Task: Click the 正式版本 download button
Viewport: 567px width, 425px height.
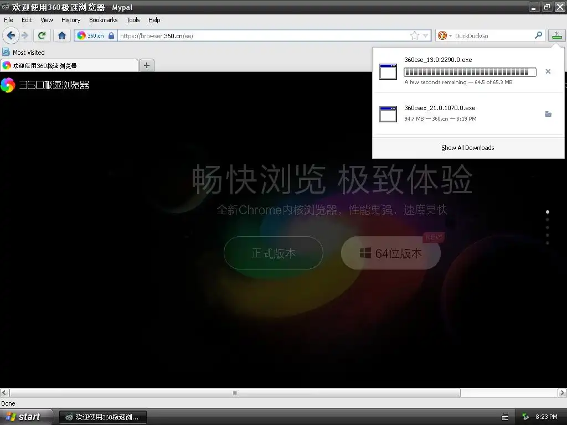Action: 274,252
